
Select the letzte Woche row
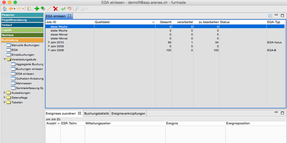pyautogui.click(x=165, y=31)
